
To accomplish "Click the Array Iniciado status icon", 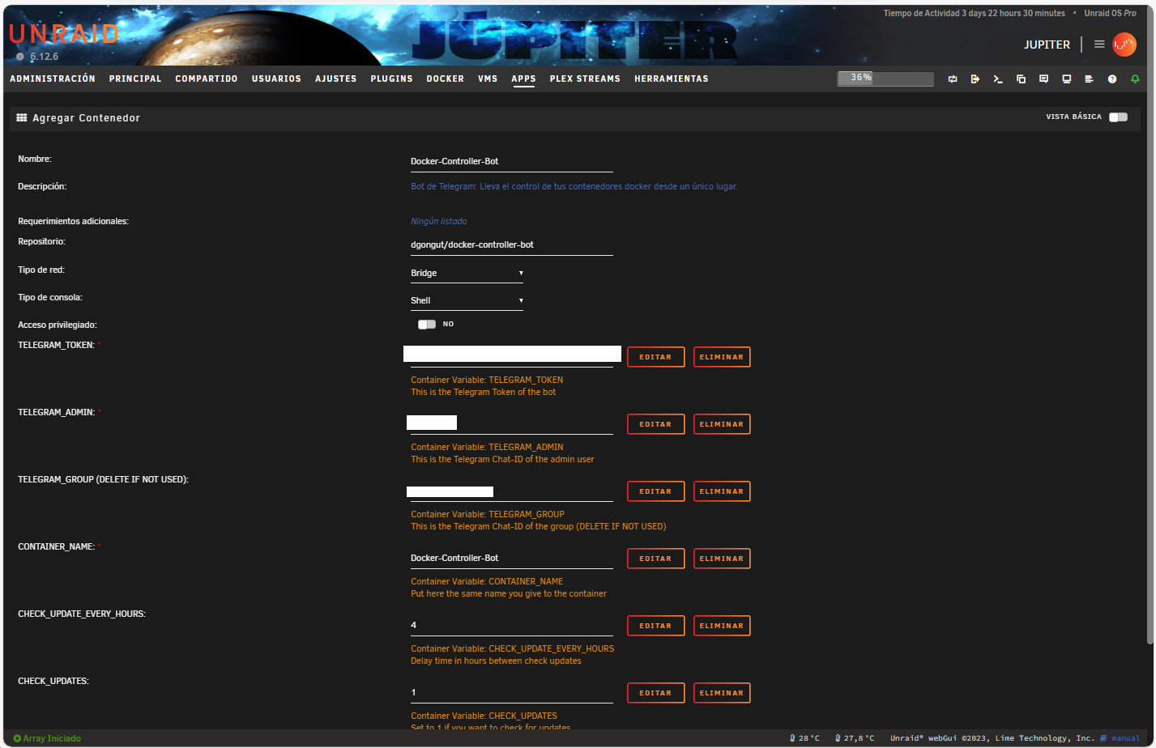I will [17, 738].
